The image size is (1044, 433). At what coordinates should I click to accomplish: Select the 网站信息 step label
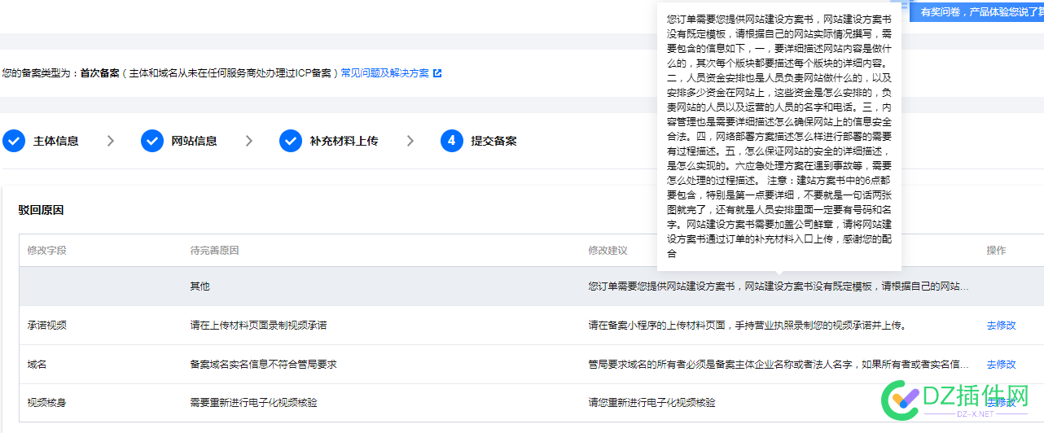[x=195, y=141]
